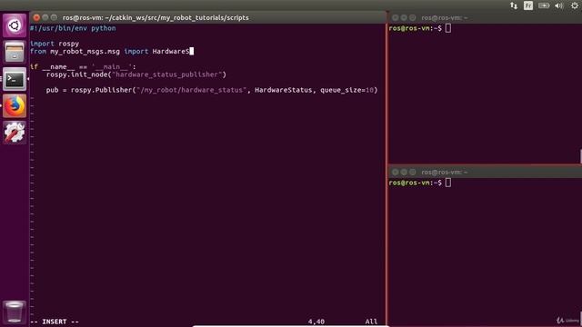The image size is (582, 327).
Task: Click the '4,40' cursor position readout
Action: (316, 322)
